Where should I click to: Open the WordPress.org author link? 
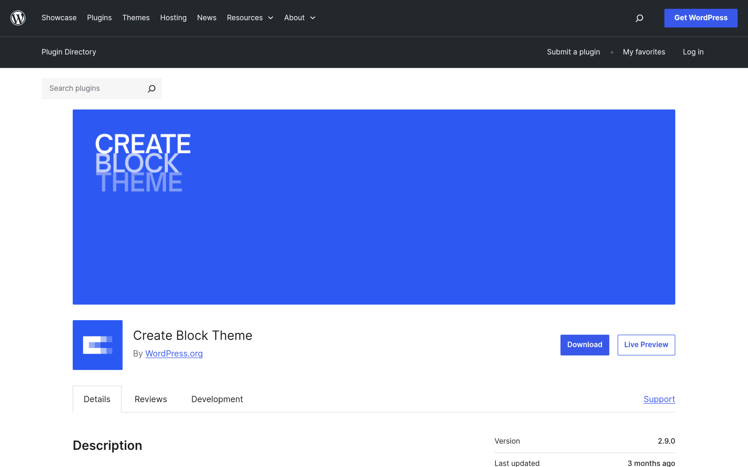pos(174,353)
